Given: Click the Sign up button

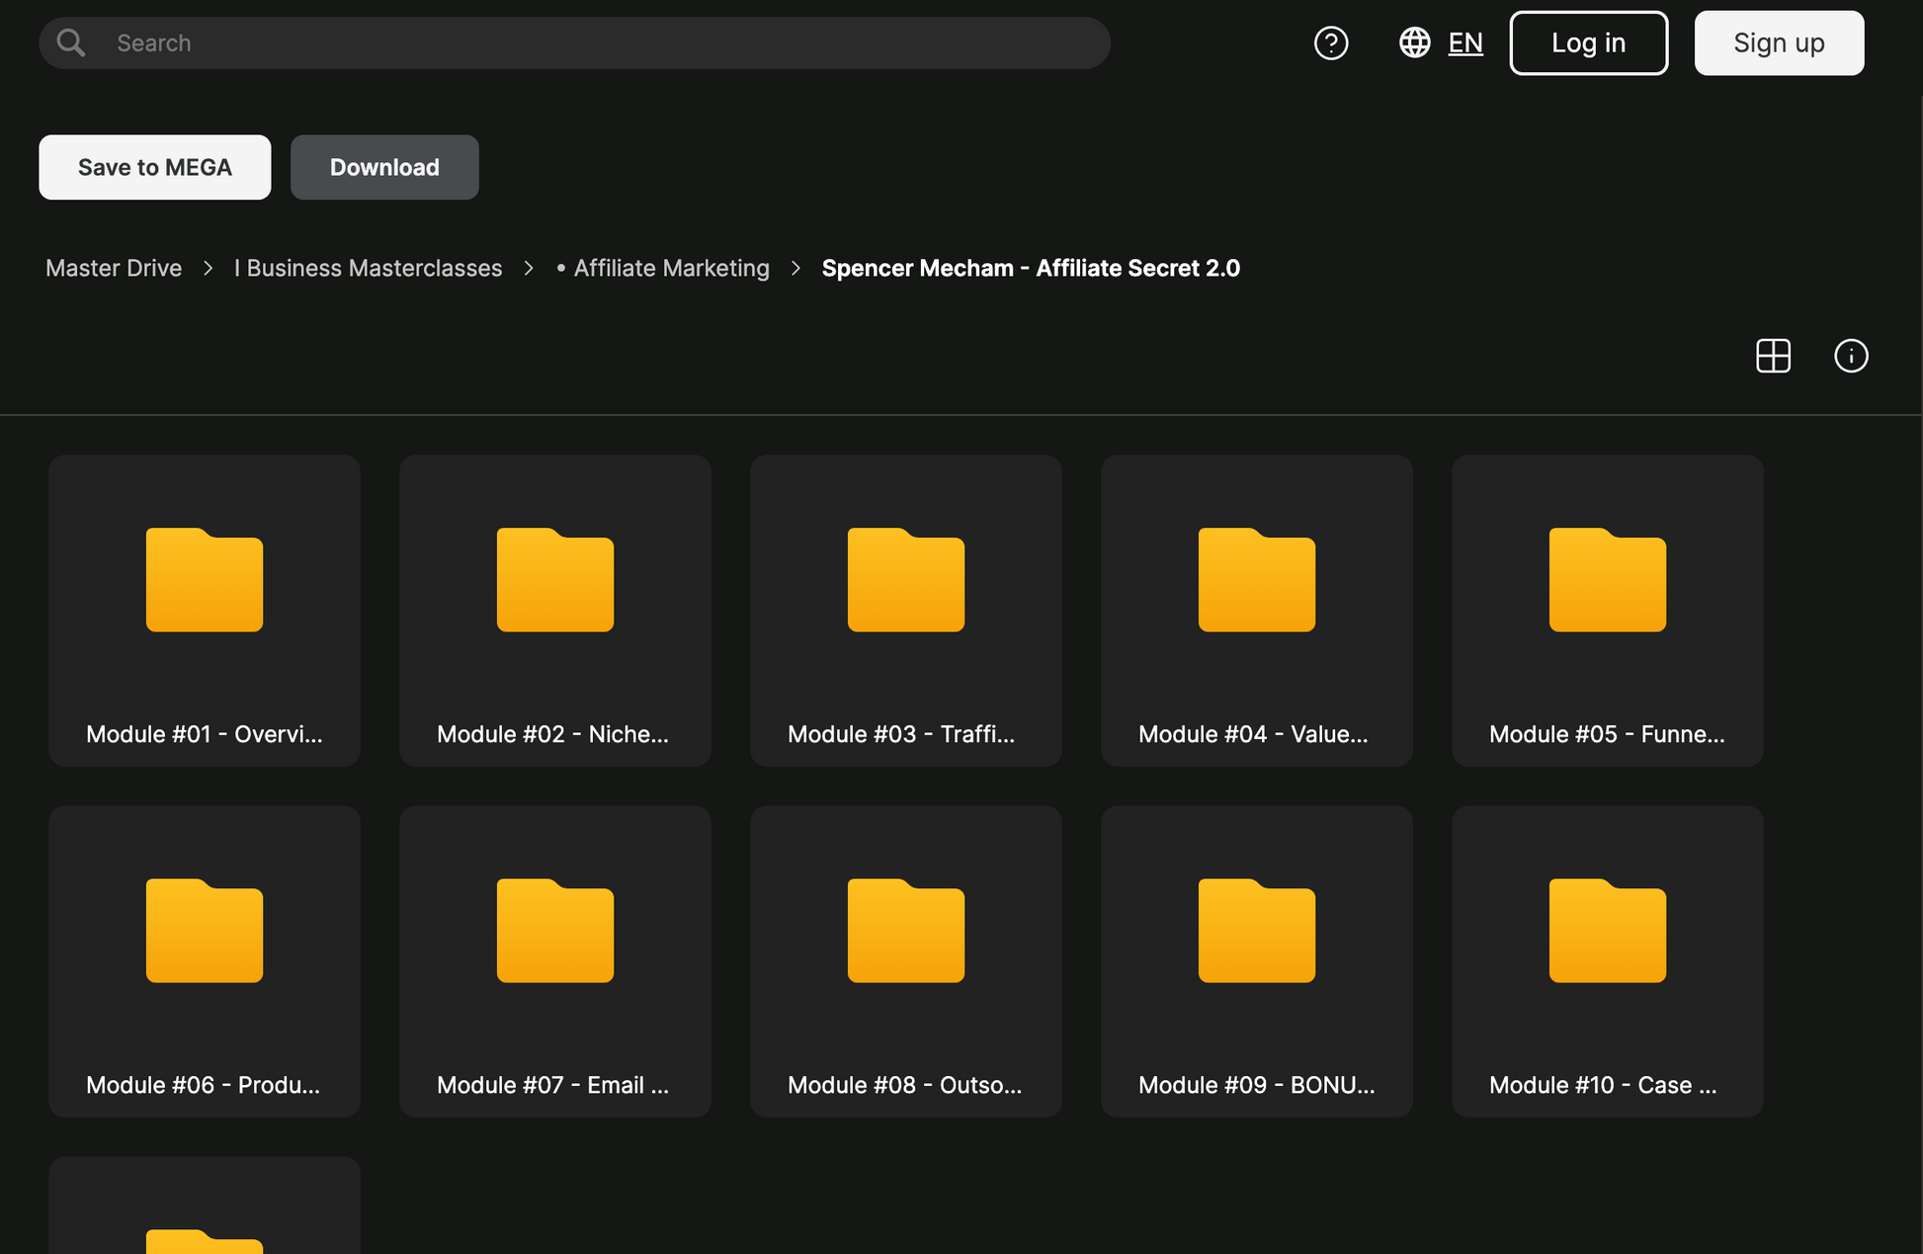Looking at the screenshot, I should [x=1779, y=42].
